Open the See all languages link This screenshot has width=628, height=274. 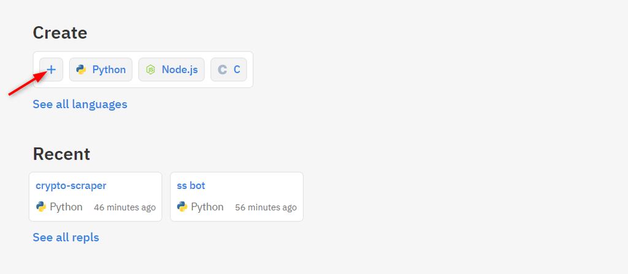tap(80, 104)
